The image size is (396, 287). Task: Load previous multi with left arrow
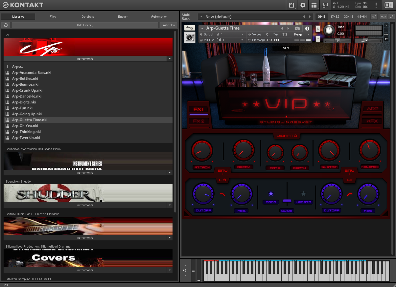[x=304, y=17]
